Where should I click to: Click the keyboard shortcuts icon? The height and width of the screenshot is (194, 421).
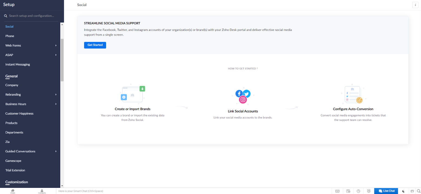click(x=337, y=191)
